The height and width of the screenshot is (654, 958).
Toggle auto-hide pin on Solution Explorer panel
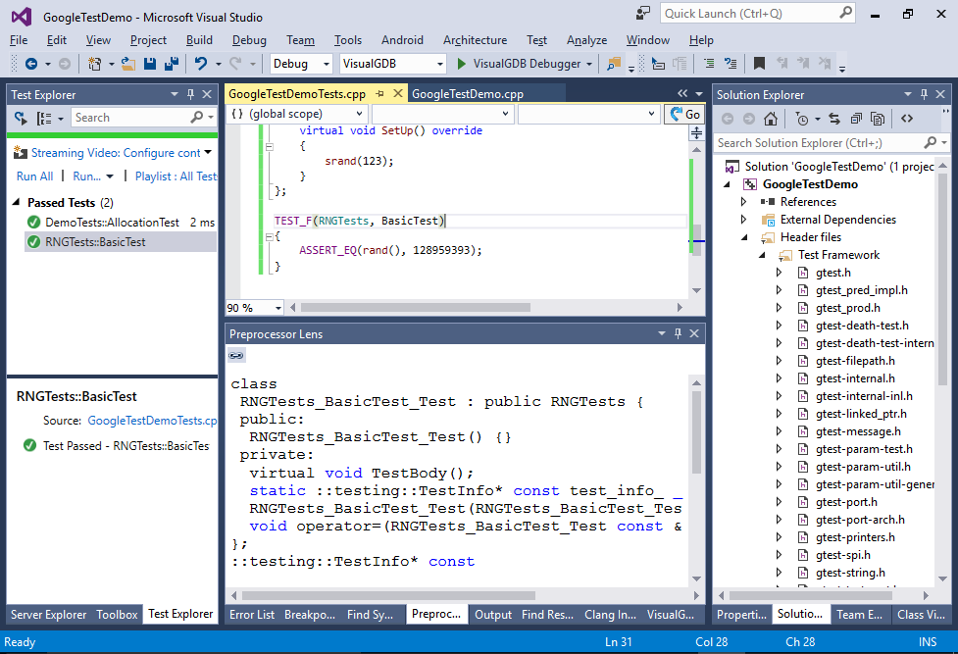pos(924,94)
